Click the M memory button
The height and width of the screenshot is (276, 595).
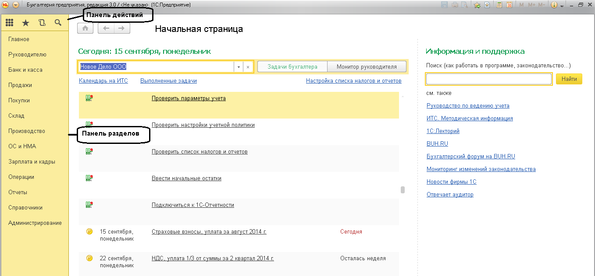pos(522,5)
